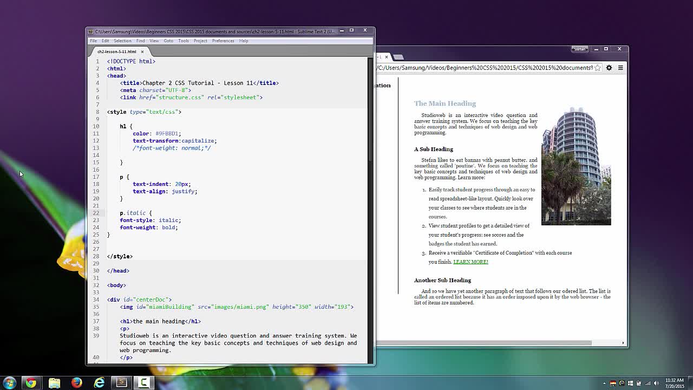Screen dimensions: 693x390
Task: Open the Windows Start menu
Action: [x=9, y=383]
